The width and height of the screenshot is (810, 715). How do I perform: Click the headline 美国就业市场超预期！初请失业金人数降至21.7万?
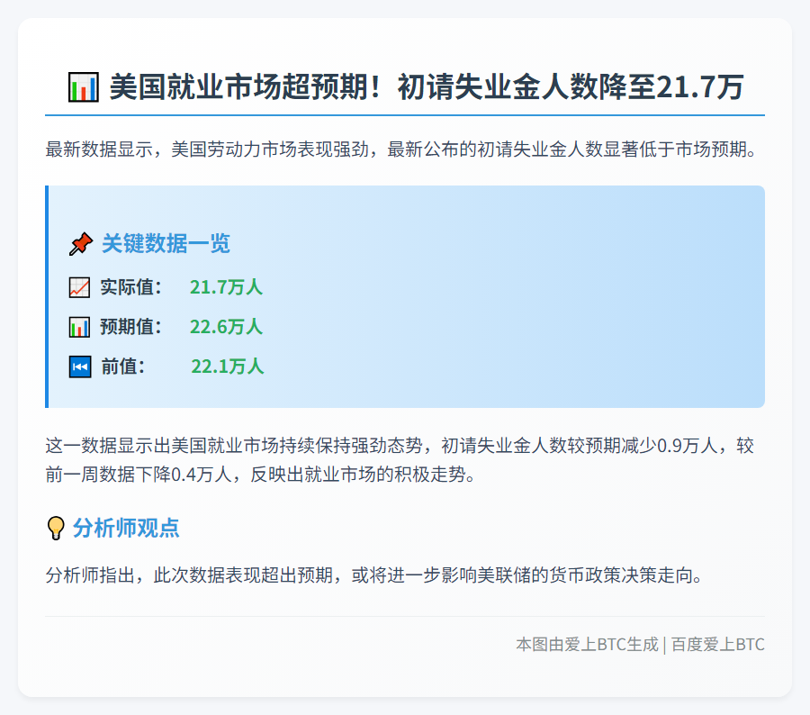pyautogui.click(x=427, y=86)
